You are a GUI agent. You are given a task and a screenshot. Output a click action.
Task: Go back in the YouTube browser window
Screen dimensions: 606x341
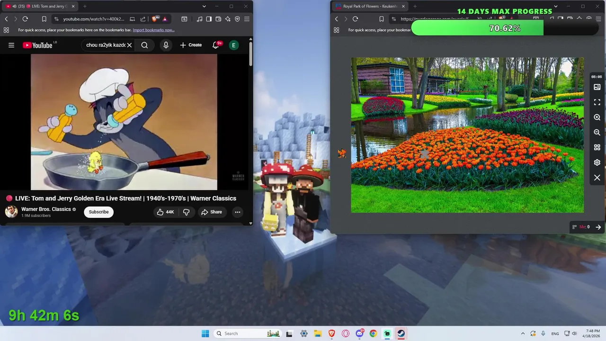click(6, 19)
